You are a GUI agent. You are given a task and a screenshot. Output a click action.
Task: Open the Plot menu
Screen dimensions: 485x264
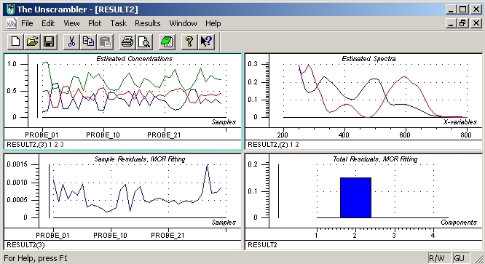[x=95, y=23]
